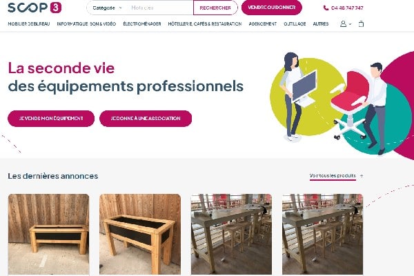Click the Rechercher button
Screen dimensions: 414x276
[215, 8]
